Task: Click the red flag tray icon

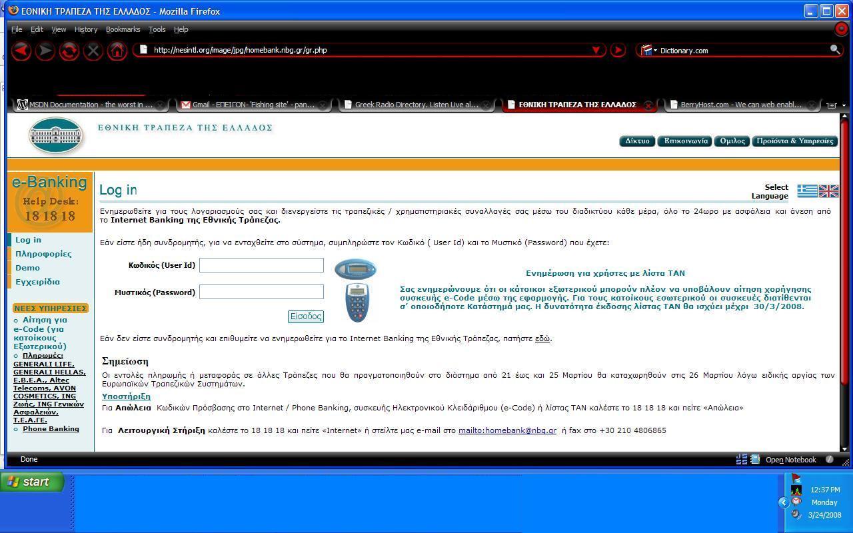Action: pyautogui.click(x=796, y=478)
